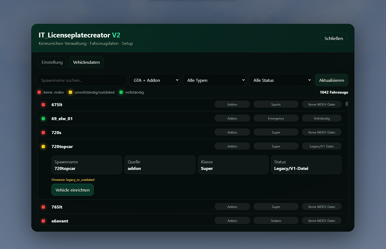Click the Super tag on the 720s row
Viewport: 386px width, 249px height.
276,132
